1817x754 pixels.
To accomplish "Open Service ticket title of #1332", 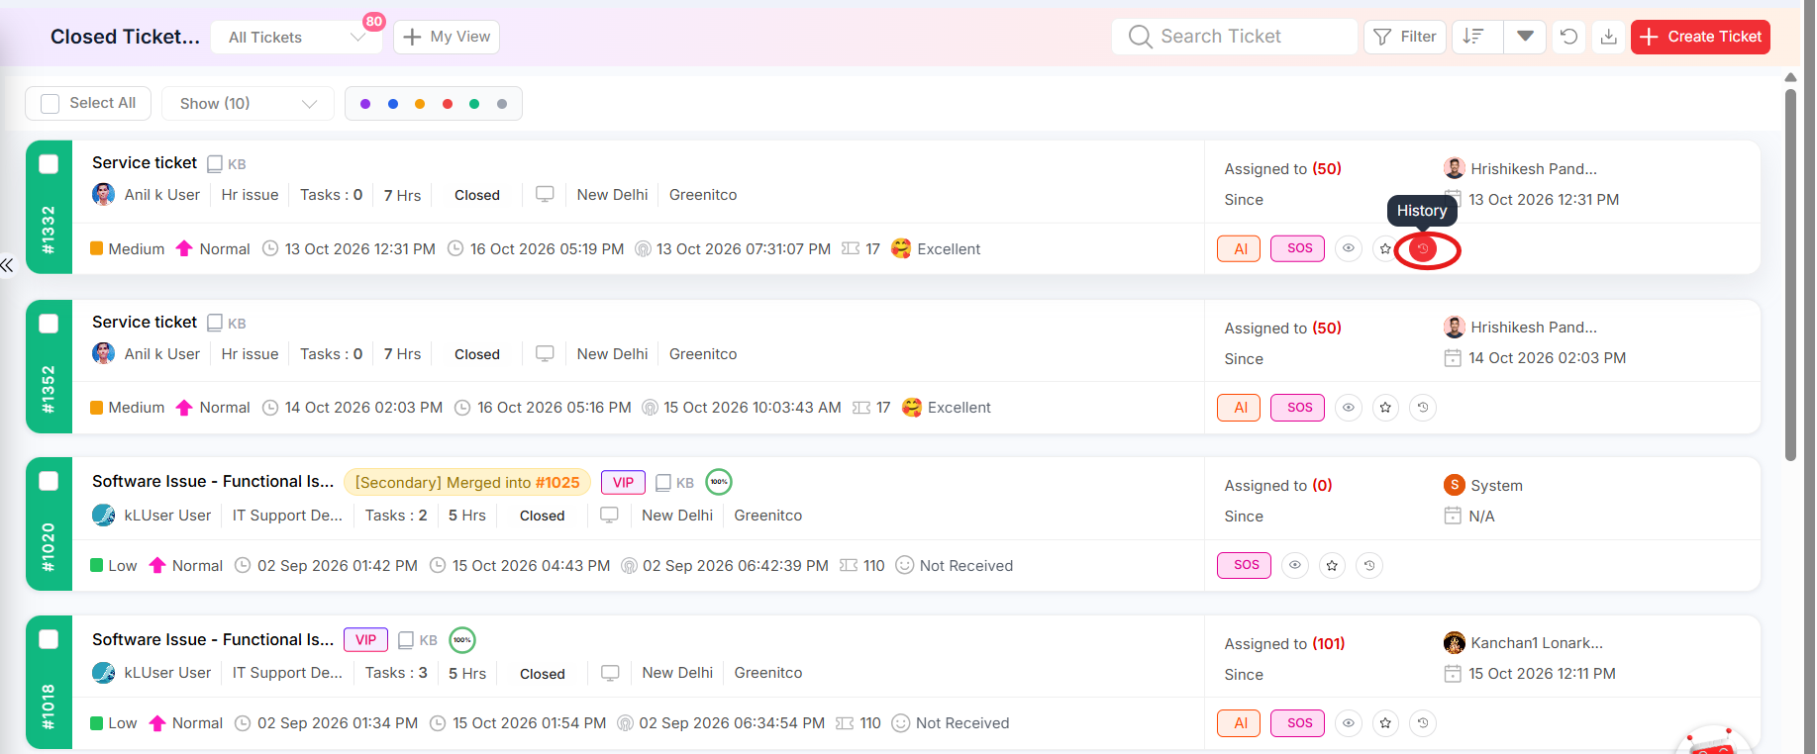I will [145, 163].
